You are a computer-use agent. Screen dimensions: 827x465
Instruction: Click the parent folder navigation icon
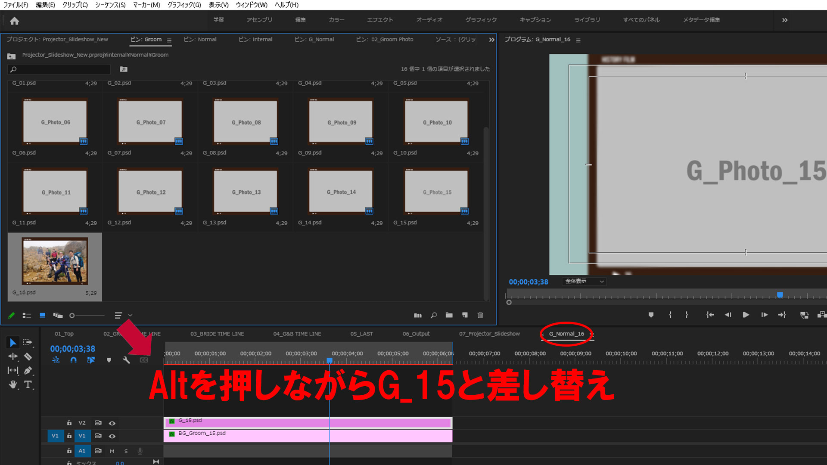[x=12, y=56]
